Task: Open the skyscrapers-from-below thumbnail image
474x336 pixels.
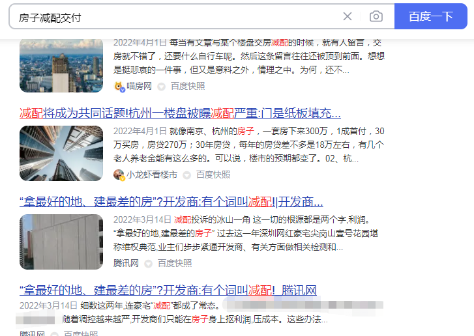Action: click(61, 154)
